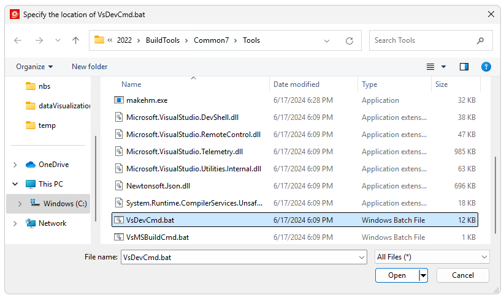Viewport: 504px width, 298px height.
Task: Select BuildTools in the breadcrumb path
Action: tap(162, 40)
